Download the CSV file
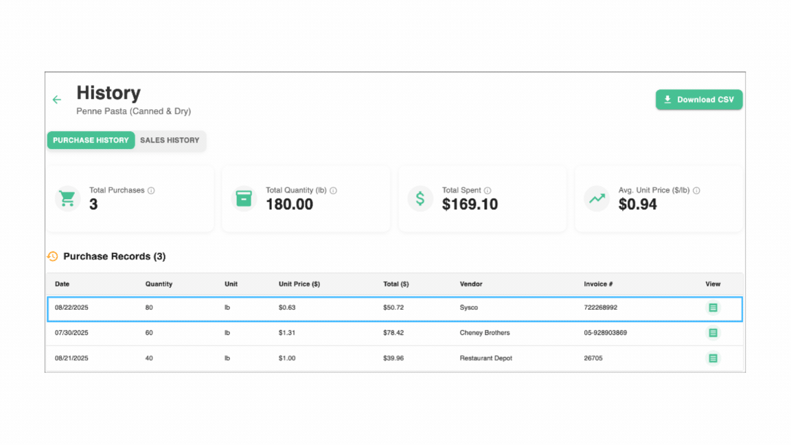 698,100
